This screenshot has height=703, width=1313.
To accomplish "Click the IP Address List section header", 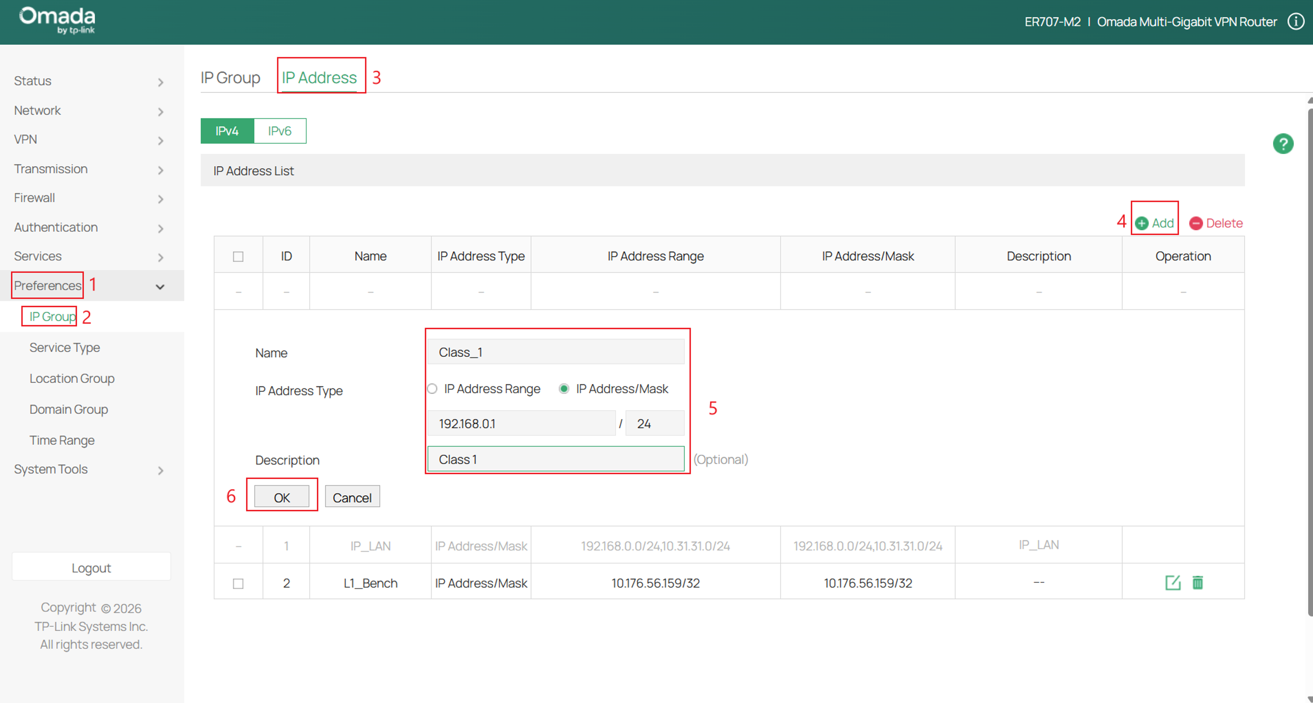I will (722, 171).
